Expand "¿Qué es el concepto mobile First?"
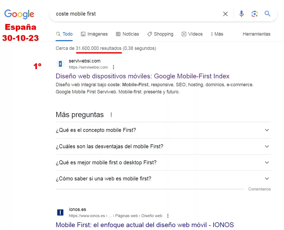Viewport: 284px width, 230px height. click(x=267, y=130)
